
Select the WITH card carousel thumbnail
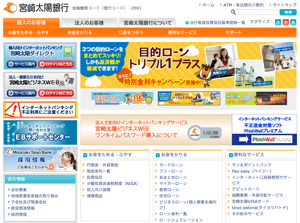point(256,98)
